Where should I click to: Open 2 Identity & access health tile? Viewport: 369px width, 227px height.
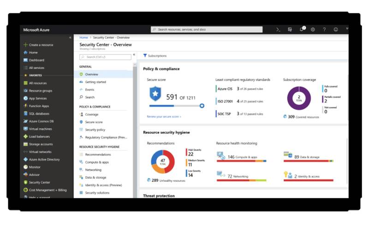tap(308, 176)
